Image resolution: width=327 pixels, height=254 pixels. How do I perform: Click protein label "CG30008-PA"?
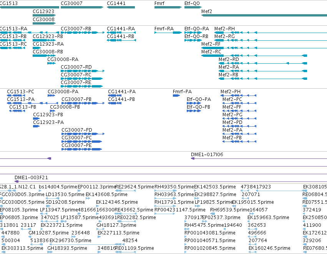(63, 92)
